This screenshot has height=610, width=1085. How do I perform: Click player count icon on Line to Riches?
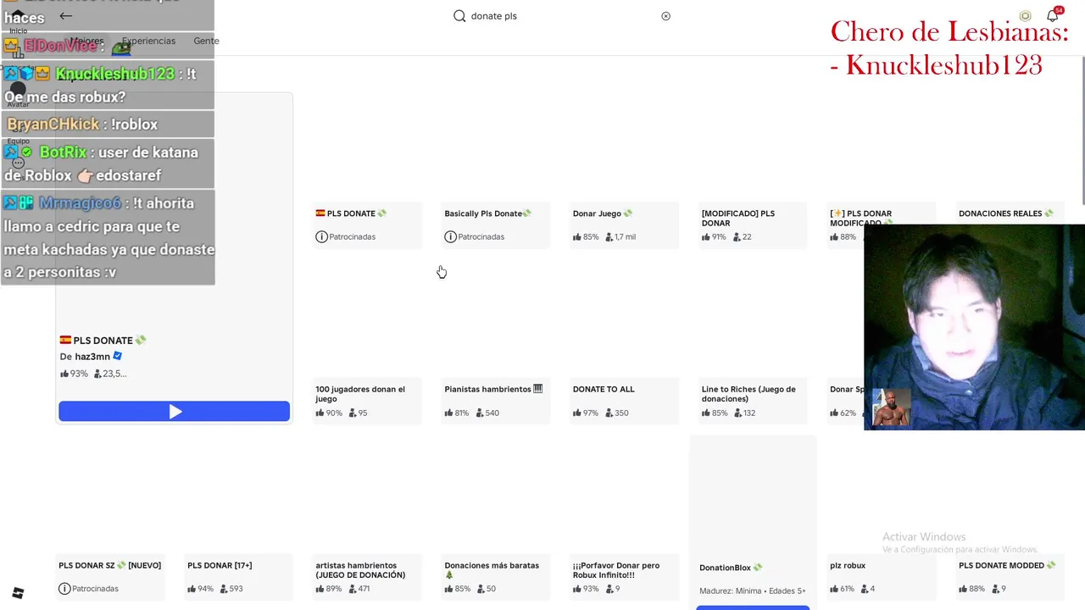737,413
